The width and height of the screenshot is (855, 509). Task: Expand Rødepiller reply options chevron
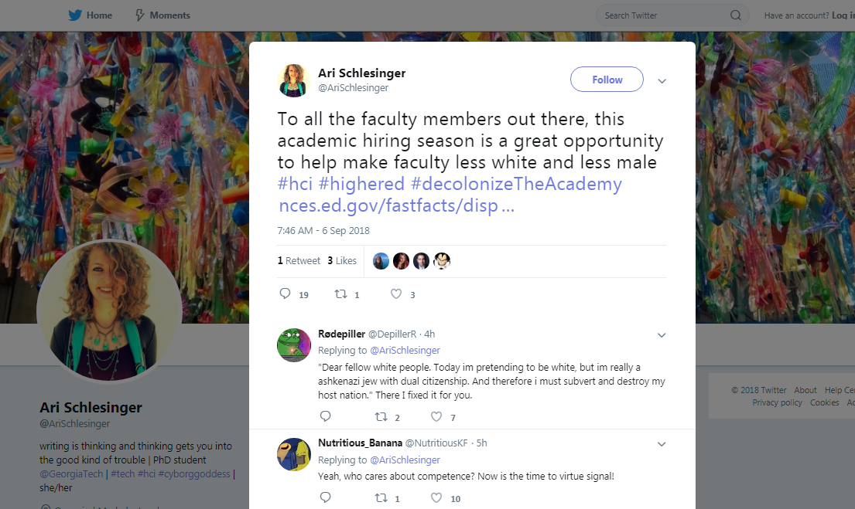[662, 335]
